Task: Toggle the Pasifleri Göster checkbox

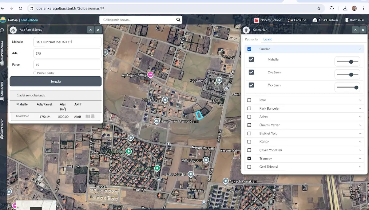Action: 35,73
